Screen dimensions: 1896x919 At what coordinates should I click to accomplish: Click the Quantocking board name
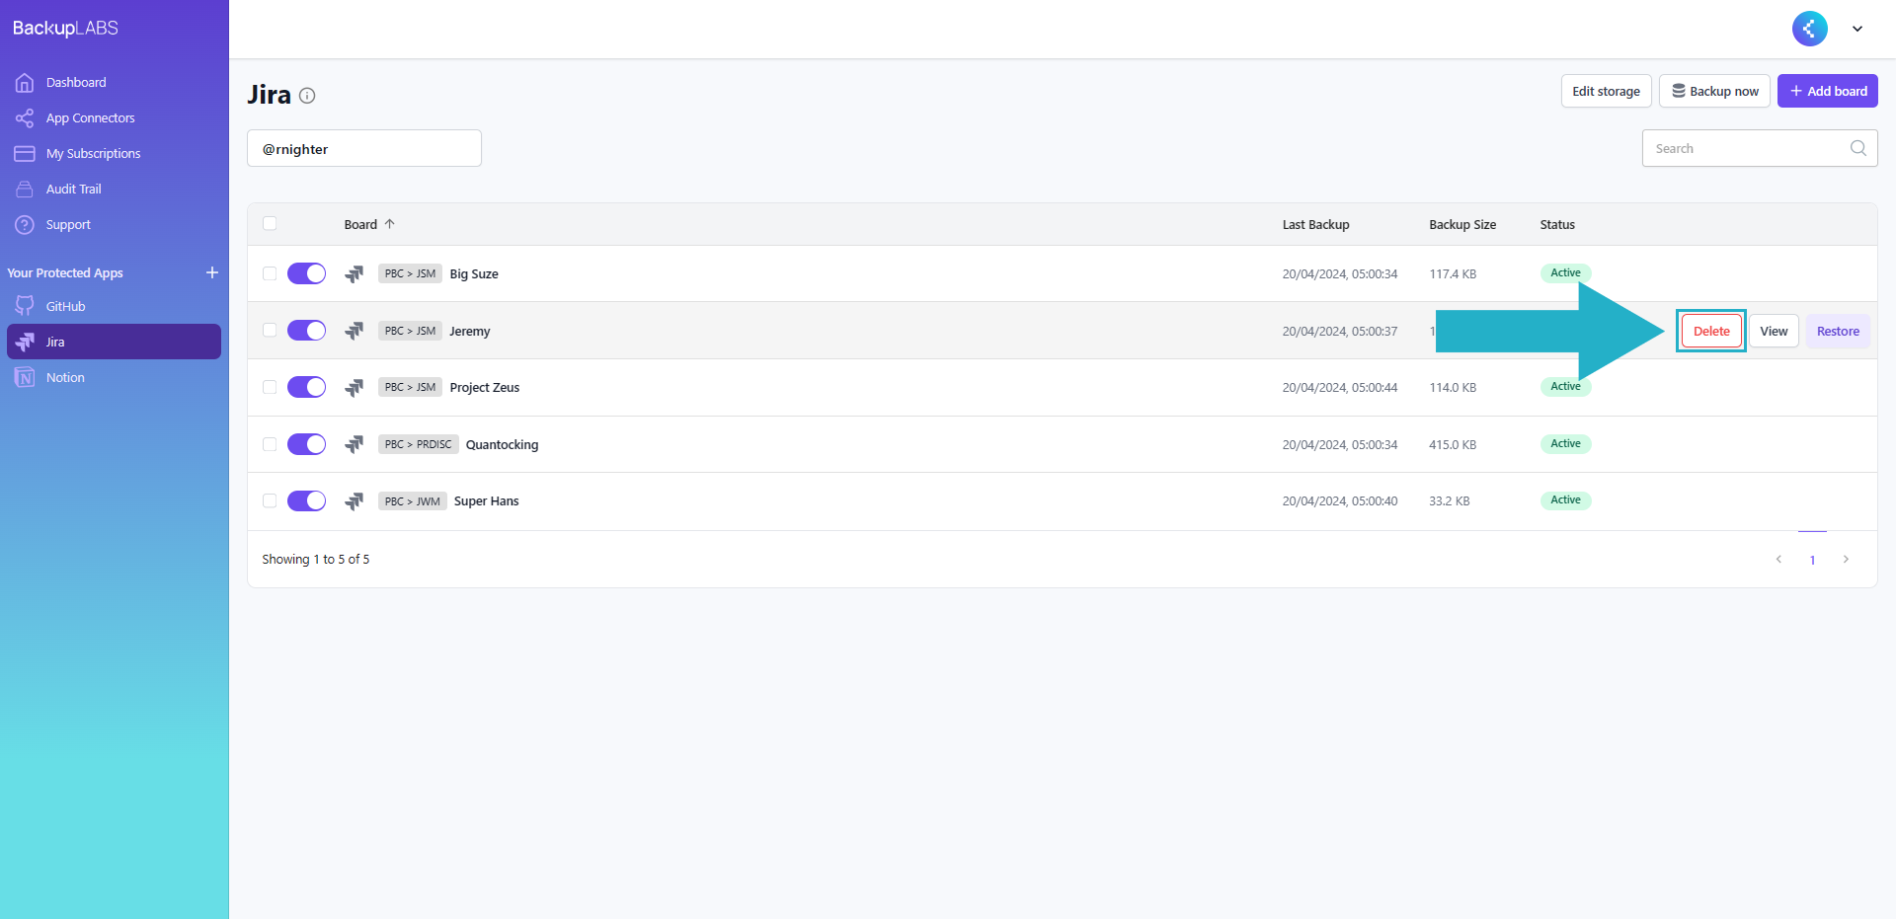[502, 445]
